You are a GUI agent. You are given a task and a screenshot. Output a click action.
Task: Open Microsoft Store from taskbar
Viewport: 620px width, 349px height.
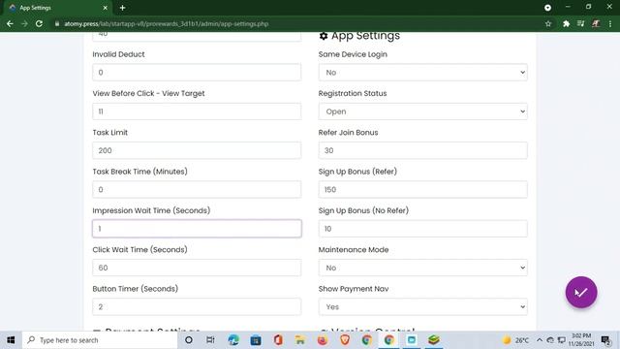[256, 340]
